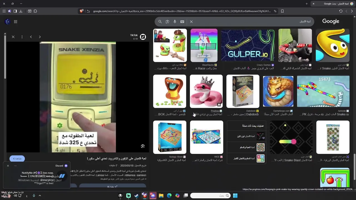The width and height of the screenshot is (356, 200).
Task: Open Tab Search icon in toolbar
Action: (x=29, y=11)
